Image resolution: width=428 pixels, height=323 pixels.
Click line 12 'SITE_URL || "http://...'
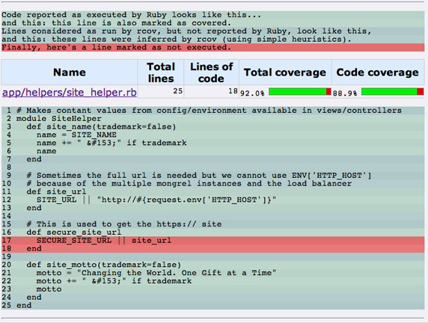[x=213, y=200]
